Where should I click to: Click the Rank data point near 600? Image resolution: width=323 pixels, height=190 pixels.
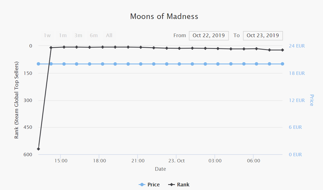tap(39, 149)
